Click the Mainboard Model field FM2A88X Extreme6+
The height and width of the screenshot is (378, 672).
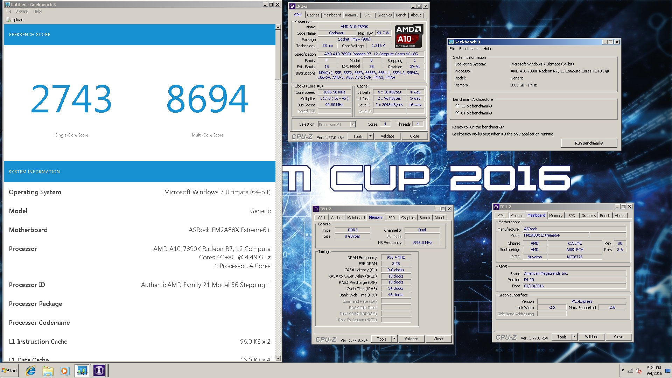556,236
